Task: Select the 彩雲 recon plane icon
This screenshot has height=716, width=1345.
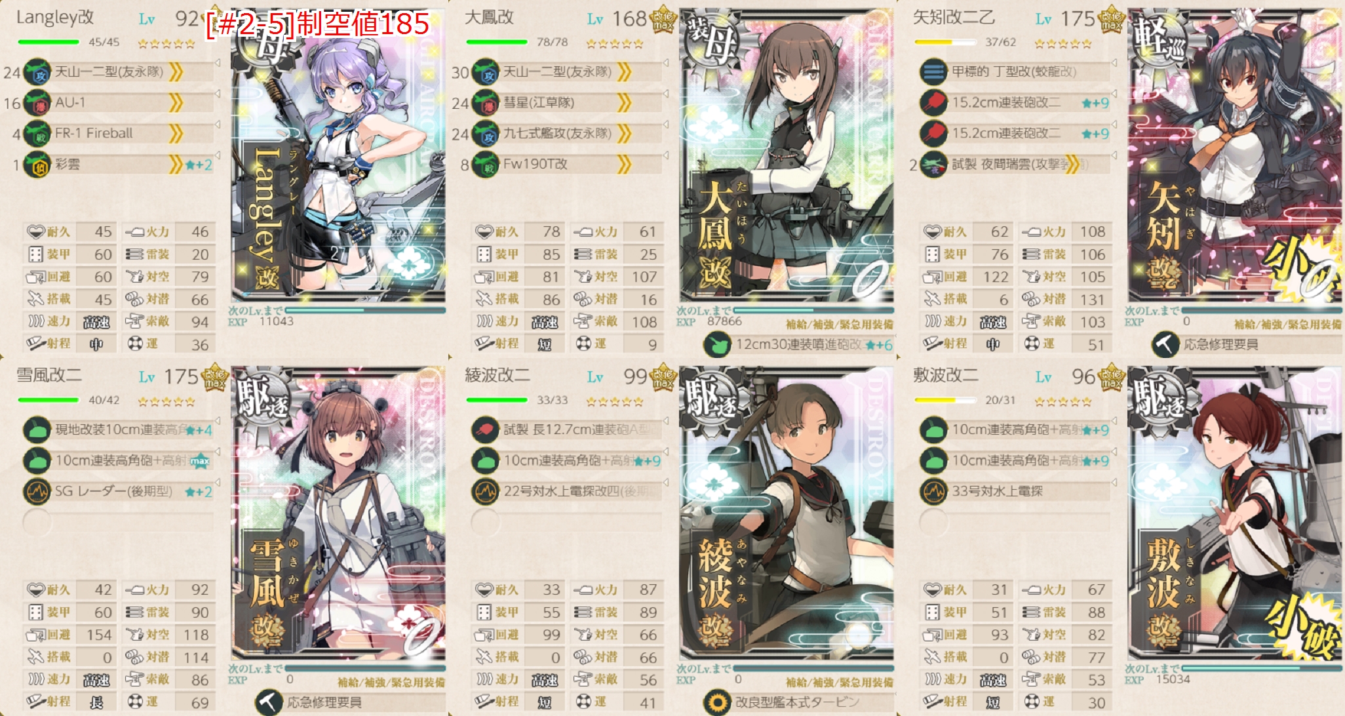Action: [37, 165]
